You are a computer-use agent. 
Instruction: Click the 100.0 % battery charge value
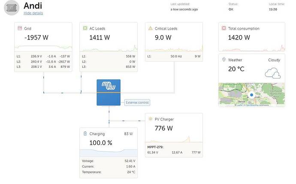coord(101,143)
